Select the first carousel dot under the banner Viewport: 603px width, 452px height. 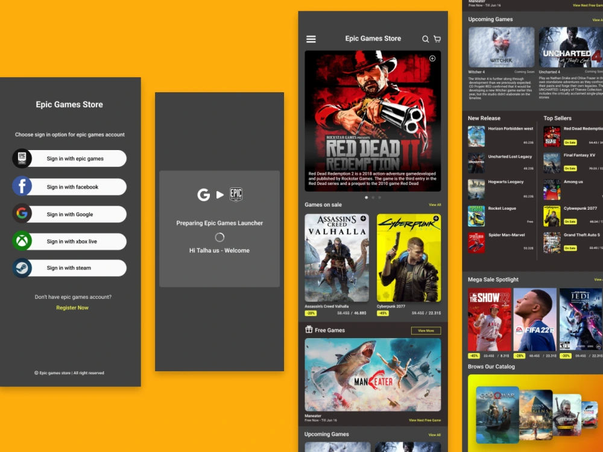point(367,198)
